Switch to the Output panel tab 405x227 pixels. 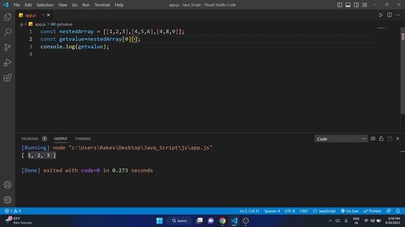(x=61, y=139)
